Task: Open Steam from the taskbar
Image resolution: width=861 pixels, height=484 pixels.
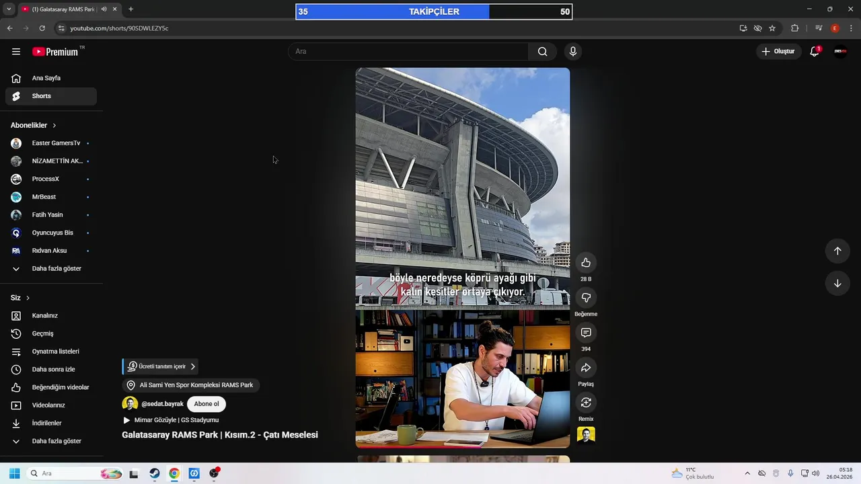Action: pos(154,473)
